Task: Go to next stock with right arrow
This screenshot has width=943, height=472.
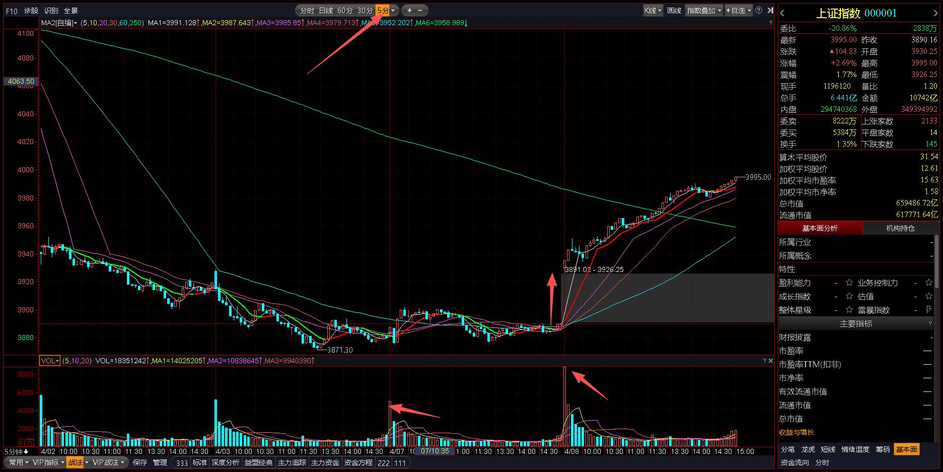Action: click(x=936, y=14)
